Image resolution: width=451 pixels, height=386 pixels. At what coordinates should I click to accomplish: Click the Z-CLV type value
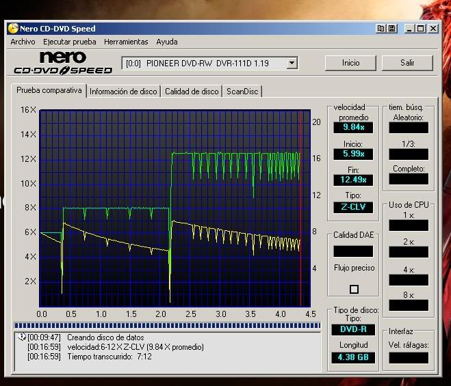(x=354, y=207)
